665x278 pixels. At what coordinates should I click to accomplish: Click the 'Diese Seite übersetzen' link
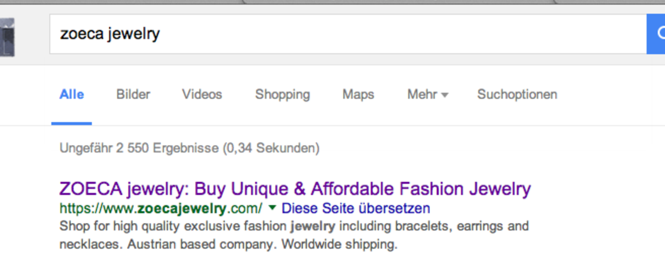[356, 209]
